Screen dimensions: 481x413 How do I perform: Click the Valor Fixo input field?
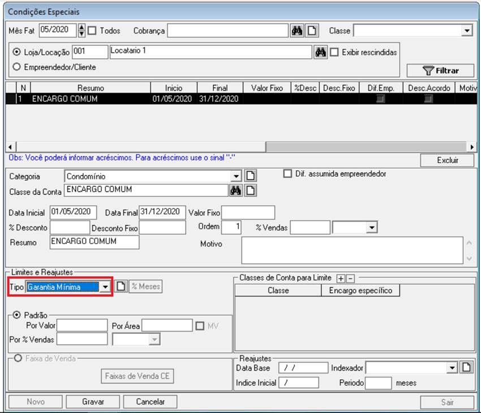coord(248,212)
